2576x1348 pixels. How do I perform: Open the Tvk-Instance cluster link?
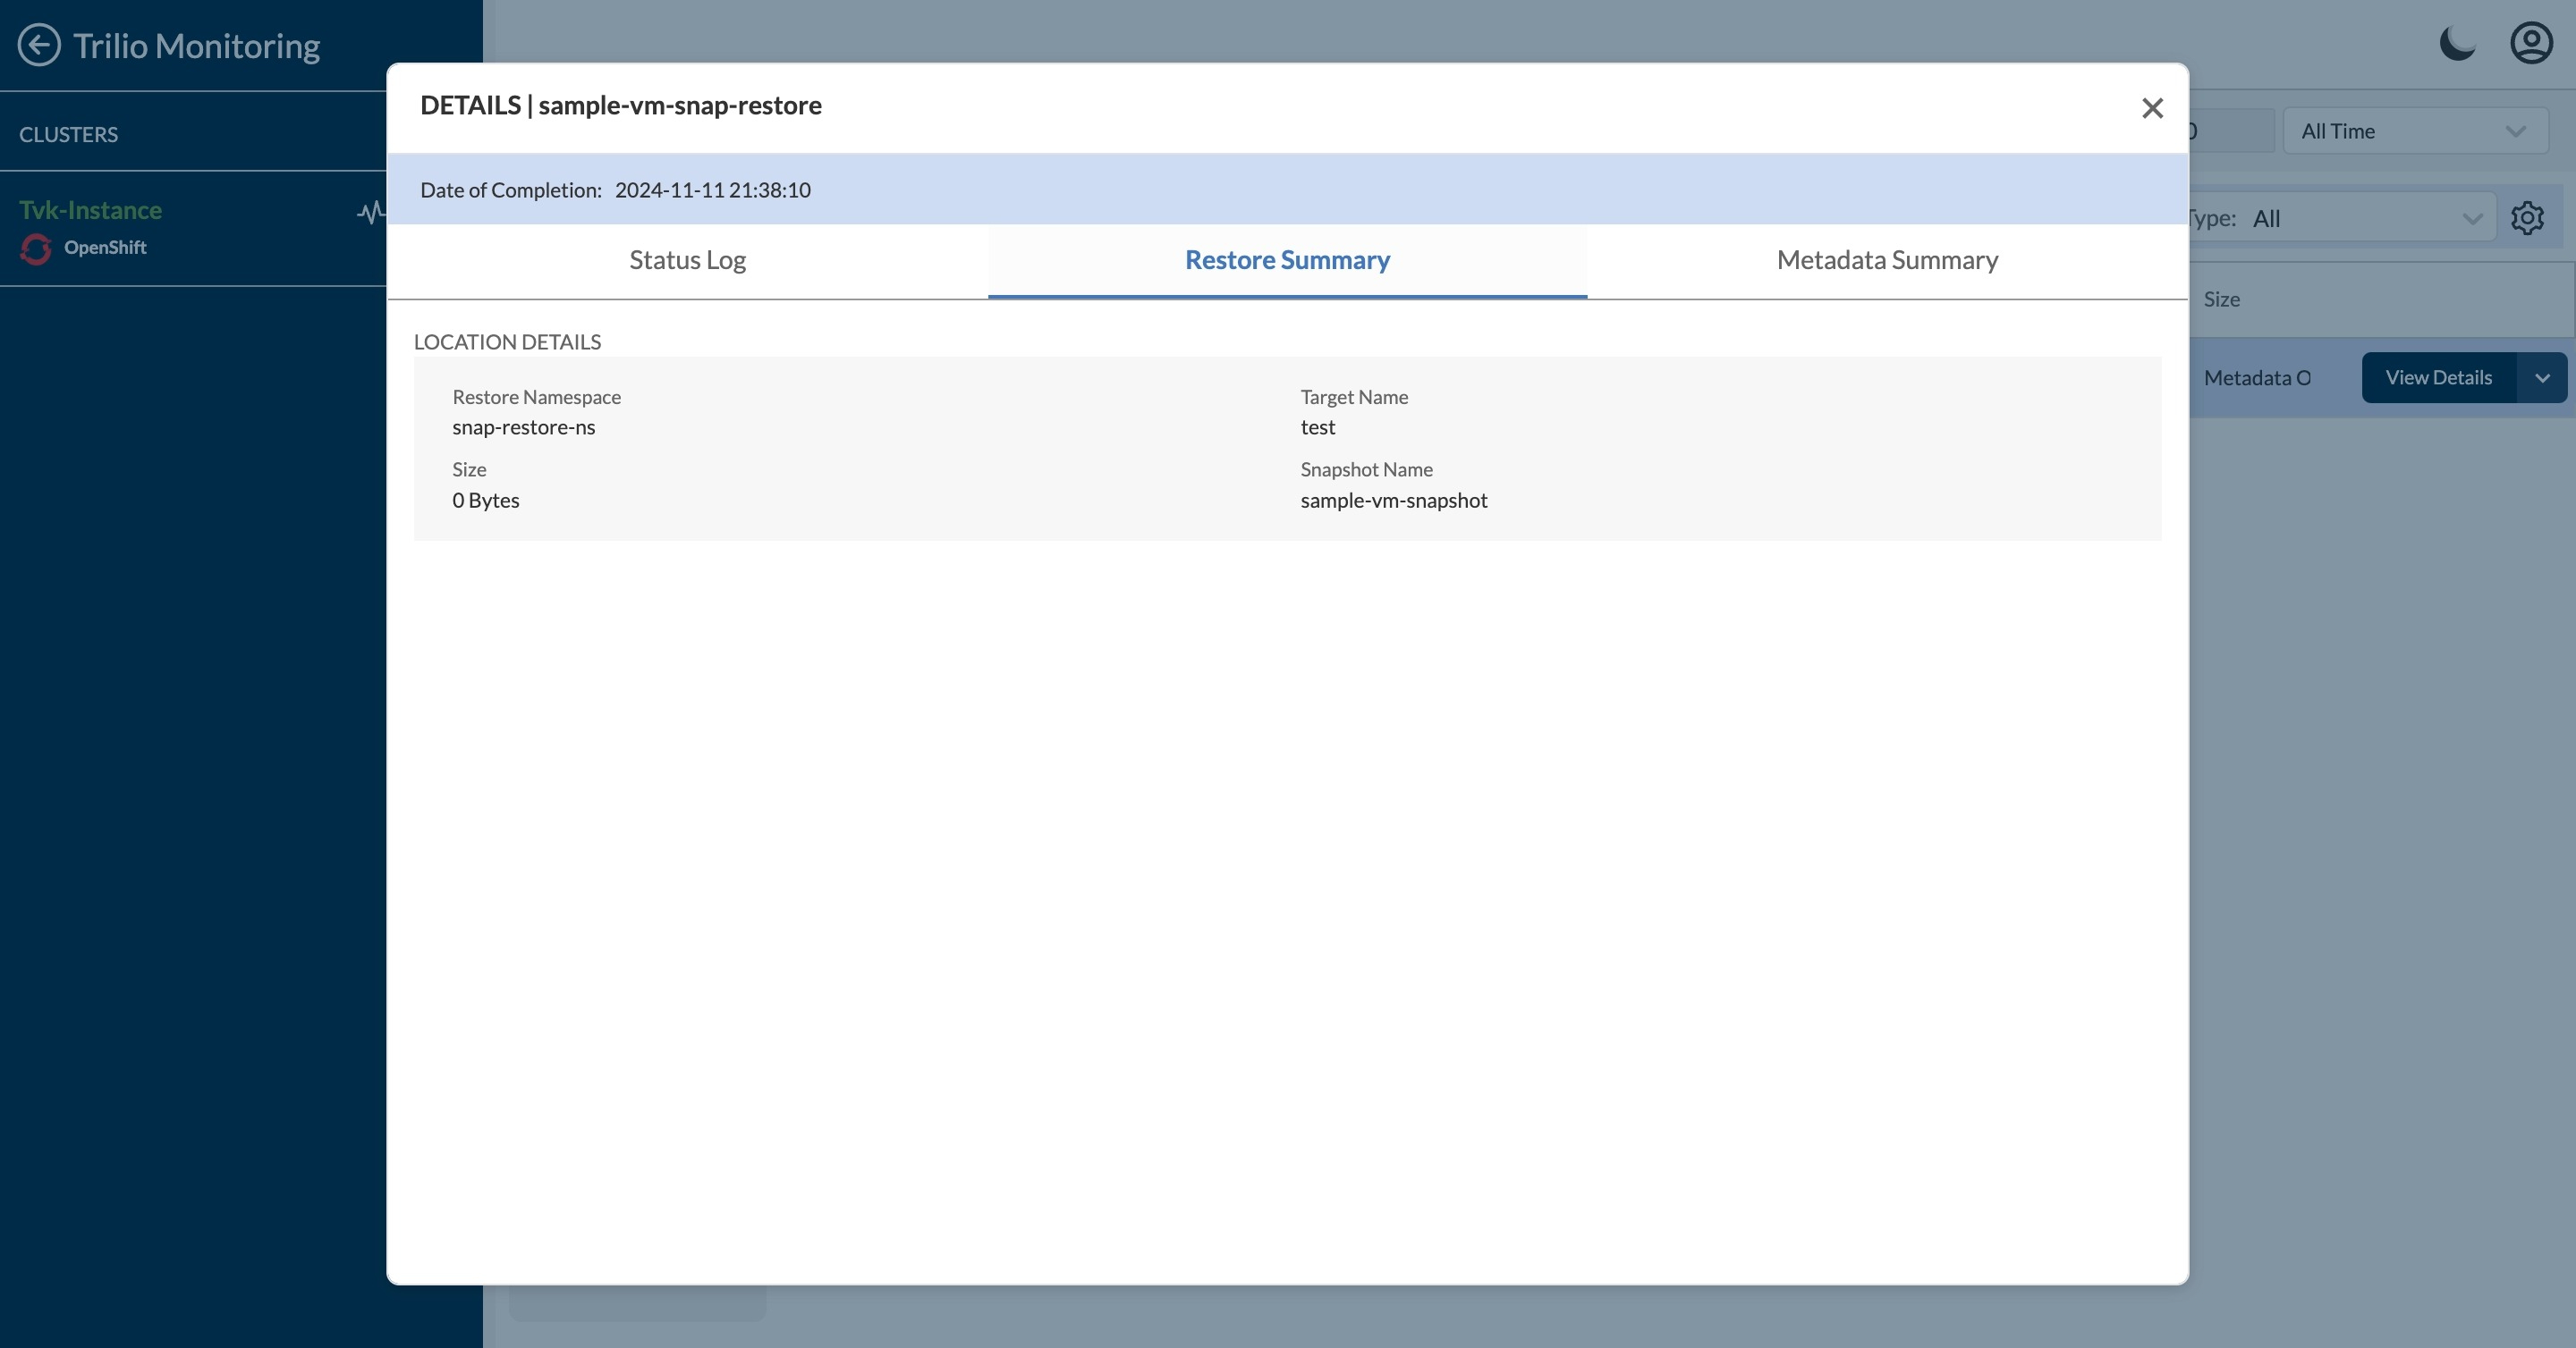90,210
